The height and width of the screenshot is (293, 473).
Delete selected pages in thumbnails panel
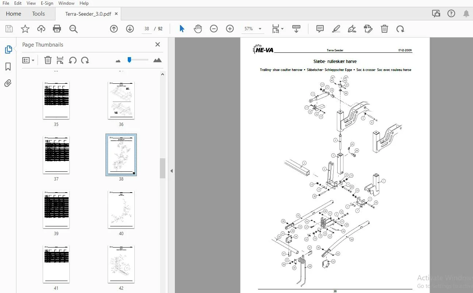[48, 60]
